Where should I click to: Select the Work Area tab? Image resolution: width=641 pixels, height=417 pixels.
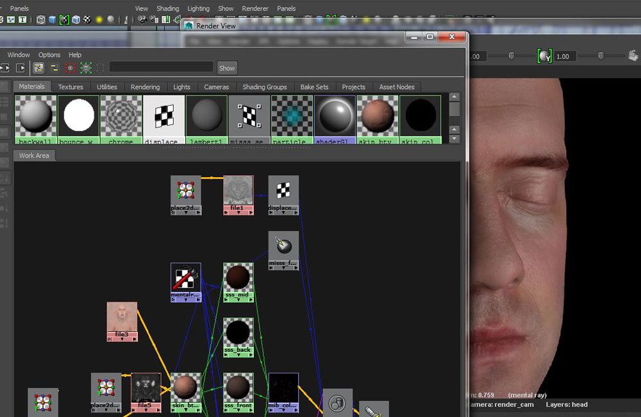(x=34, y=155)
